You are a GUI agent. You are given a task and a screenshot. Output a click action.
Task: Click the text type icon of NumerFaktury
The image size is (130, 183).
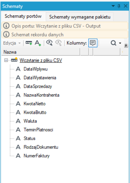(x=18, y=156)
